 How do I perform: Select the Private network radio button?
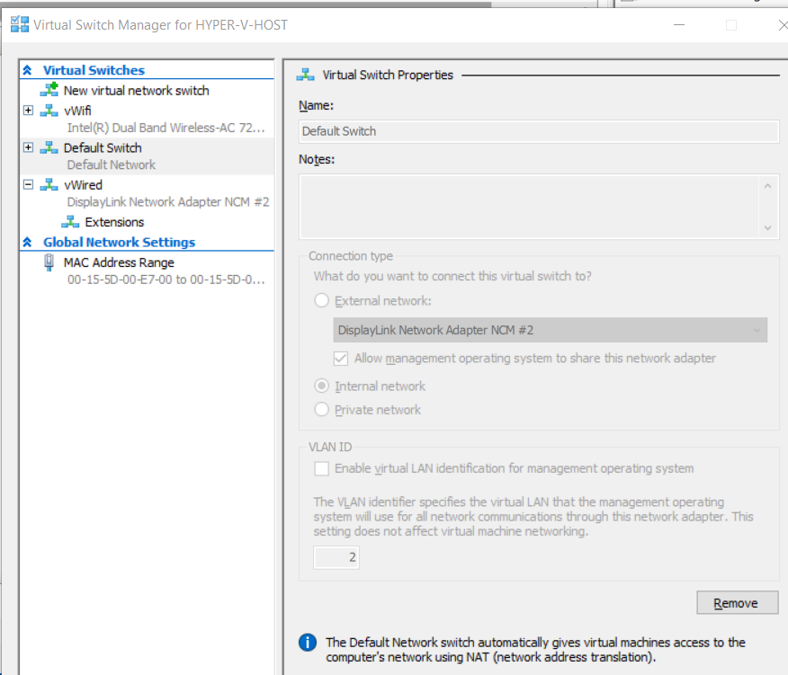[322, 409]
